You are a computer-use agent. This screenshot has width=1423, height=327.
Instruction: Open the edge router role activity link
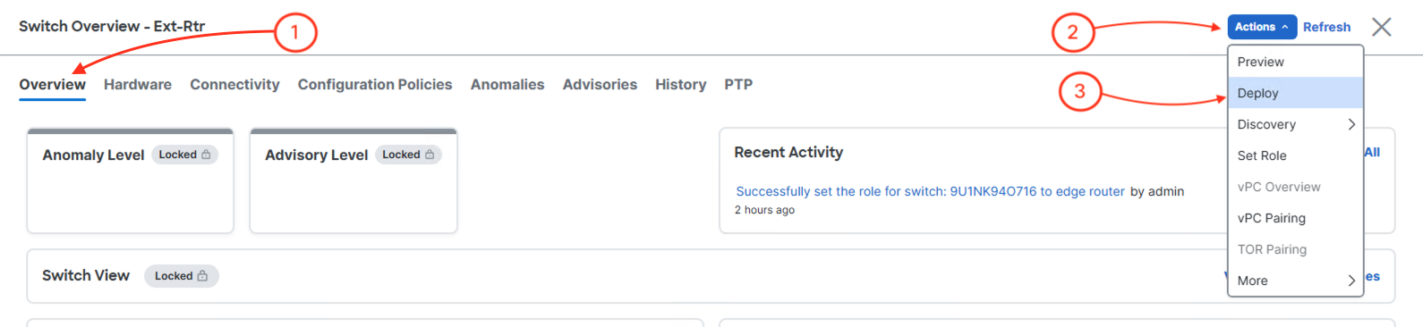click(930, 191)
